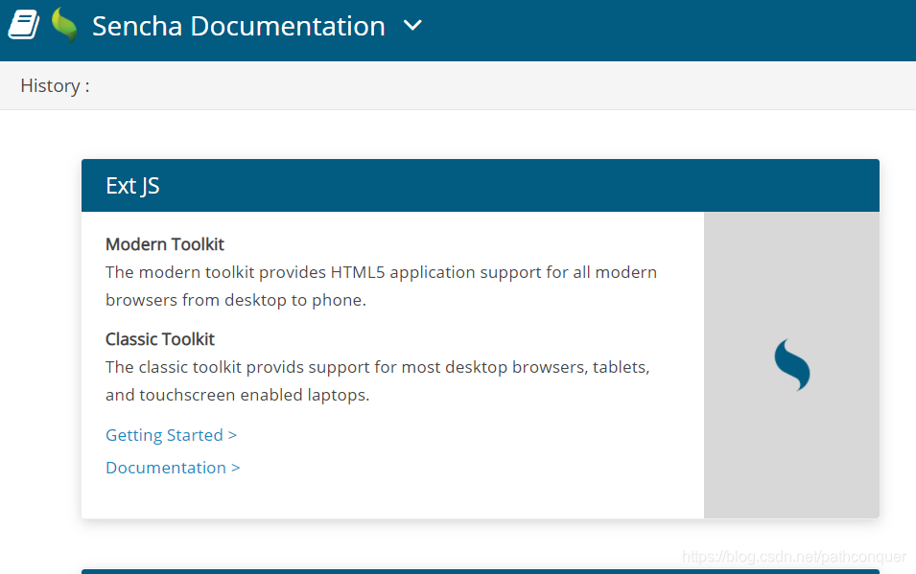Click text "and touchscreen enabled laptops."
916x574 pixels.
(238, 396)
